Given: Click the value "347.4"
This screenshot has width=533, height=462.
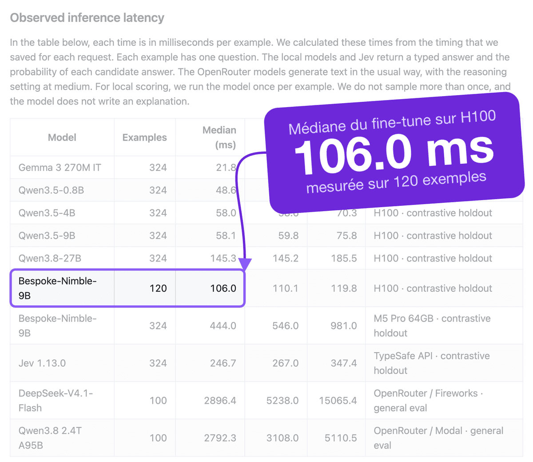Looking at the screenshot, I should click(344, 363).
